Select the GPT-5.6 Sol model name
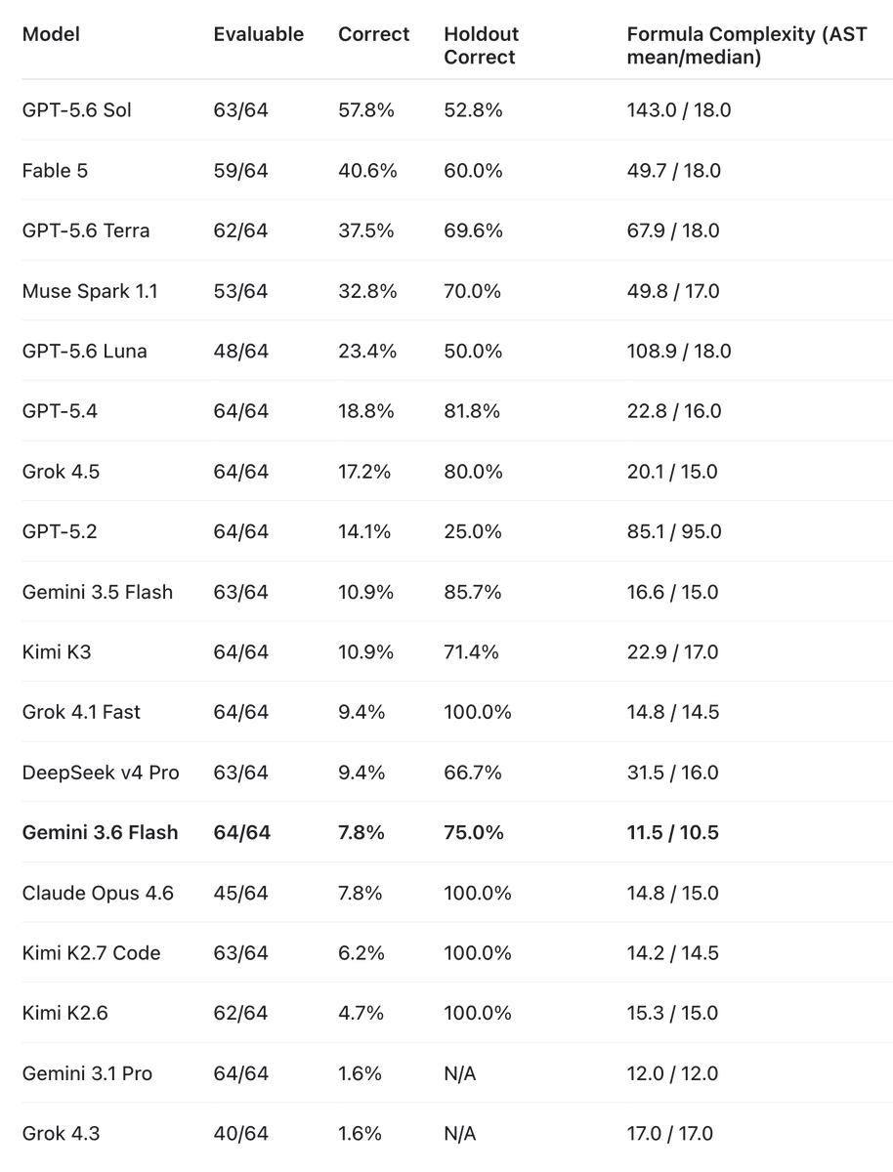The width and height of the screenshot is (893, 1172). [77, 110]
